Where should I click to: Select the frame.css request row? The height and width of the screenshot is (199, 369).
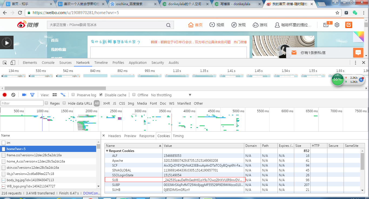click(48, 155)
